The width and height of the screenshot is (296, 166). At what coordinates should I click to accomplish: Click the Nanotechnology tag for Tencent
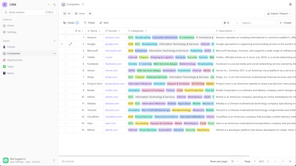181,110
